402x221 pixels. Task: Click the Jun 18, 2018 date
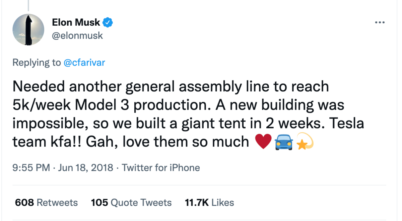pos(85,168)
